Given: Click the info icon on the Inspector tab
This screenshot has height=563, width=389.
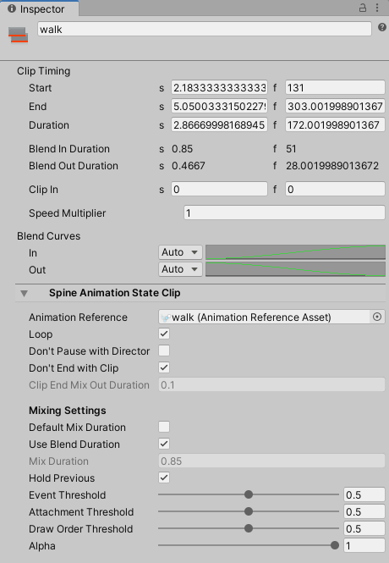Looking at the screenshot, I should [12, 8].
